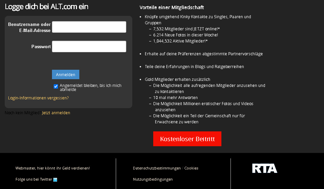
Task: Click the text Noch kein Mitglied?
Action: pyautogui.click(x=23, y=113)
